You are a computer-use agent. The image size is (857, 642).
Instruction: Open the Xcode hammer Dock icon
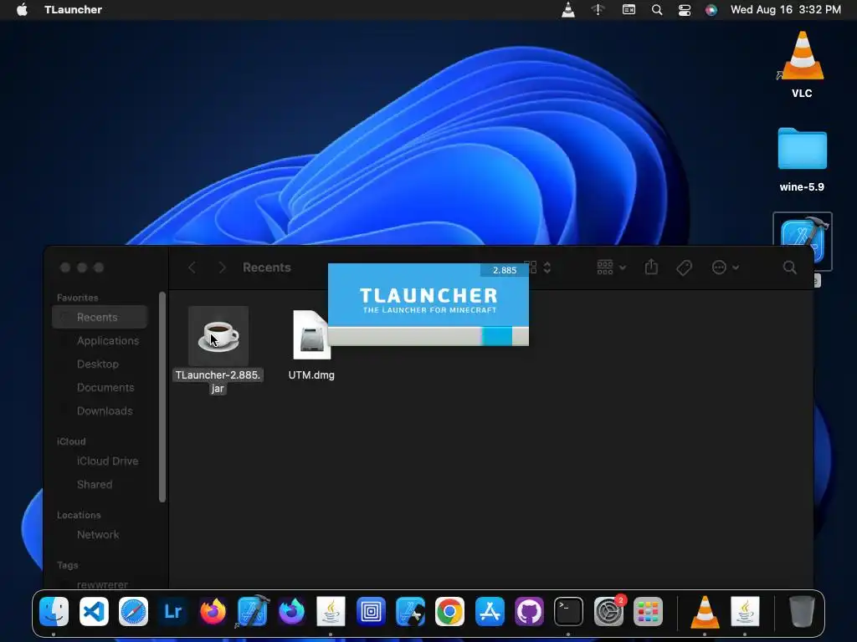252,611
